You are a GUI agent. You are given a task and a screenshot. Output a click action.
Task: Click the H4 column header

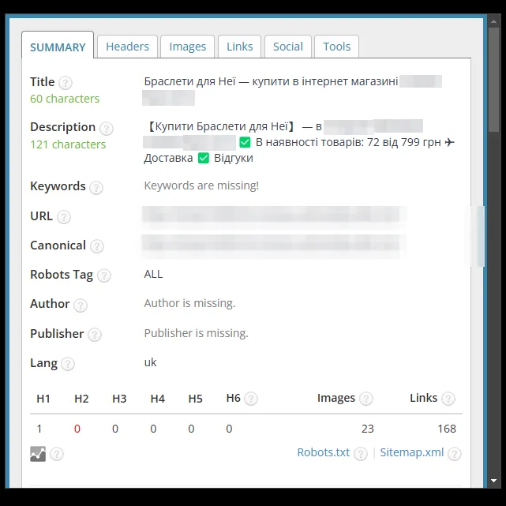[157, 399]
